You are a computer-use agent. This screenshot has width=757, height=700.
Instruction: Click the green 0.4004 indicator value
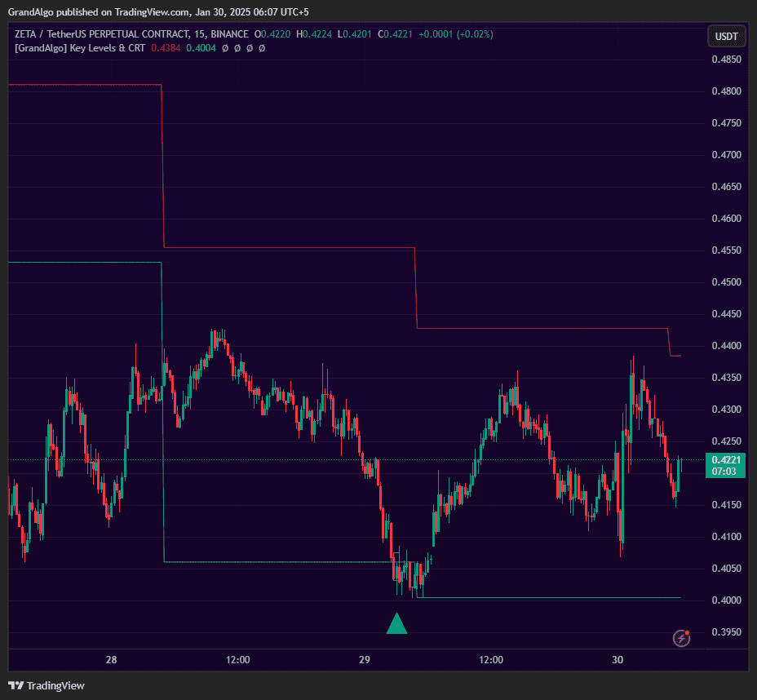click(200, 48)
